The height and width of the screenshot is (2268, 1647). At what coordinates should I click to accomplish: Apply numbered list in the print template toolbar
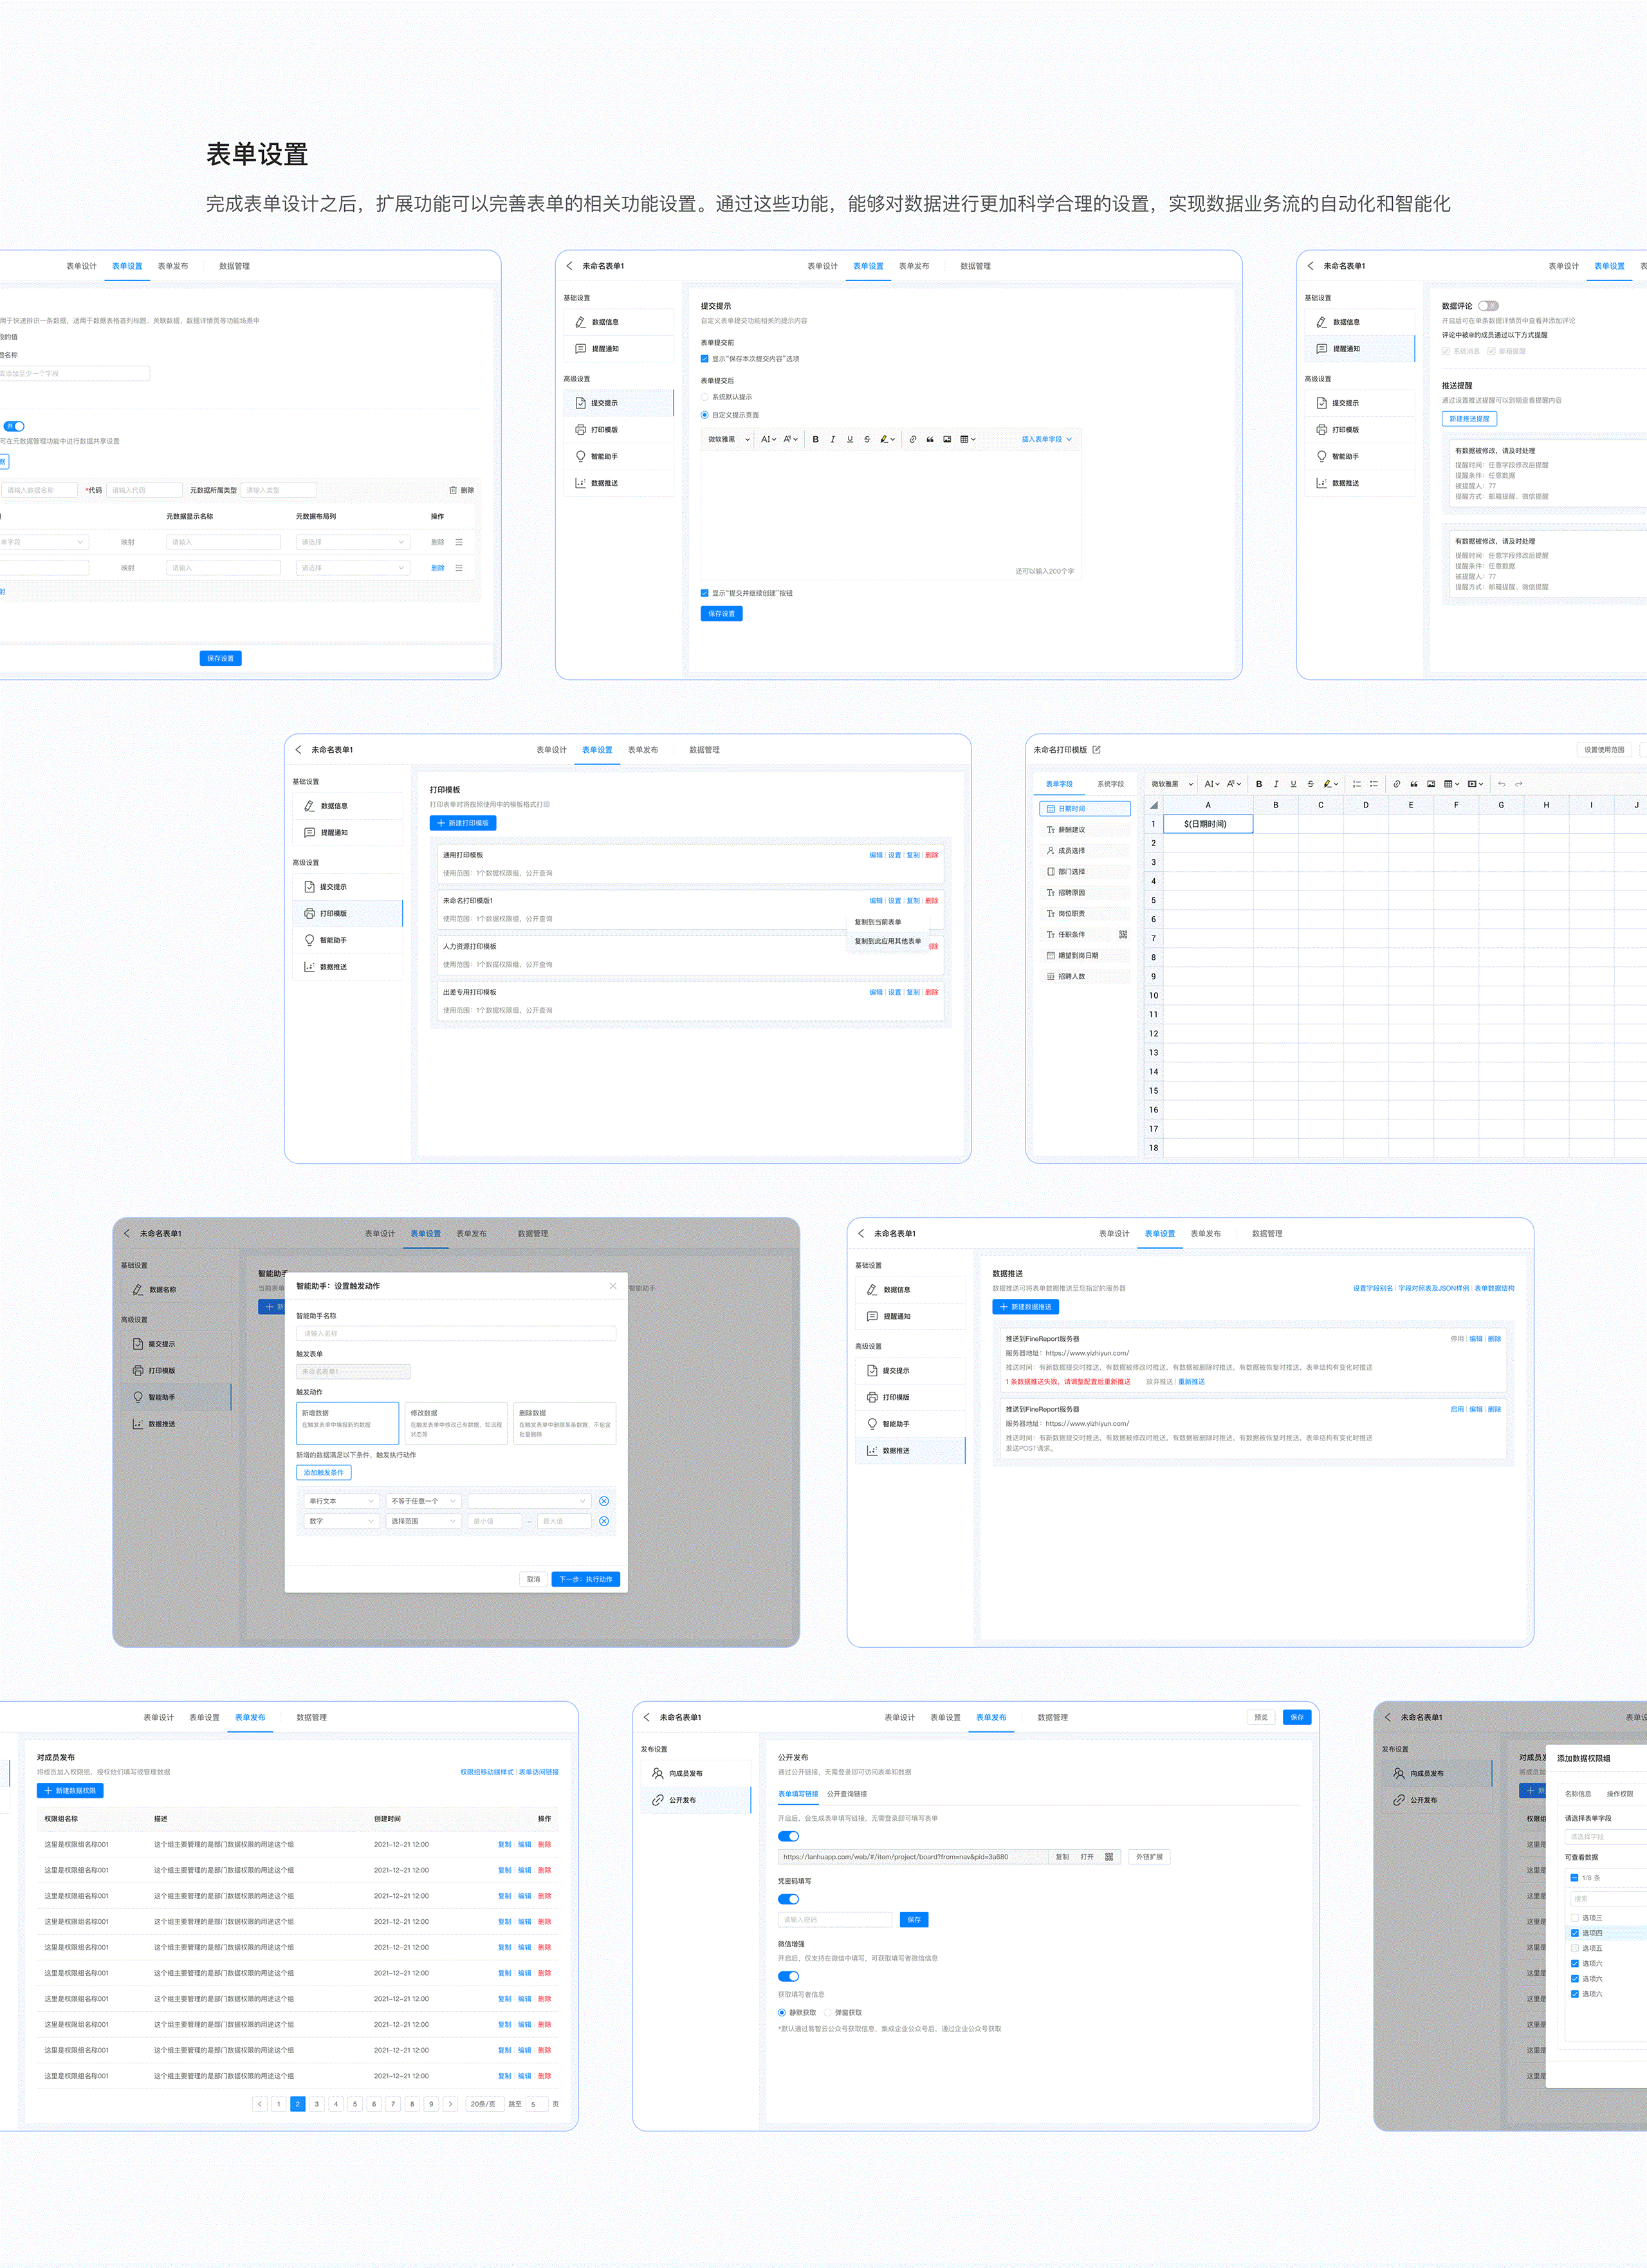click(1357, 784)
